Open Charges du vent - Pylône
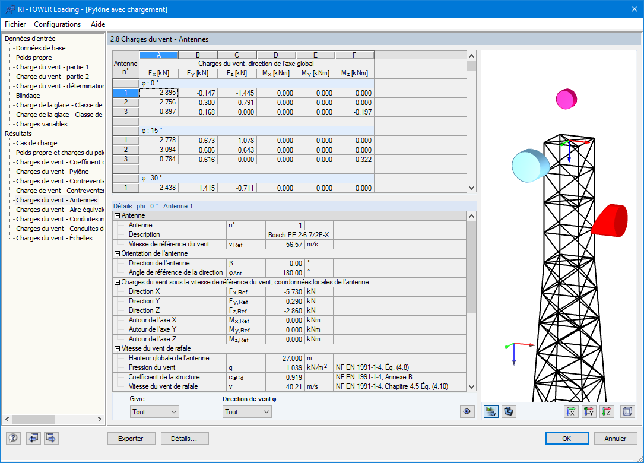 click(x=52, y=172)
